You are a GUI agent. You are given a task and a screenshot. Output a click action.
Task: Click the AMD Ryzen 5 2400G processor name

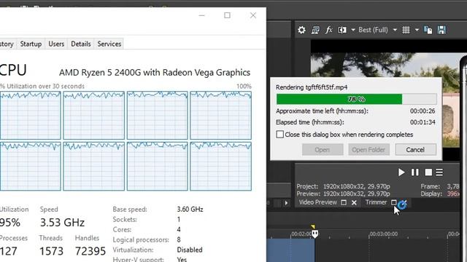(155, 73)
